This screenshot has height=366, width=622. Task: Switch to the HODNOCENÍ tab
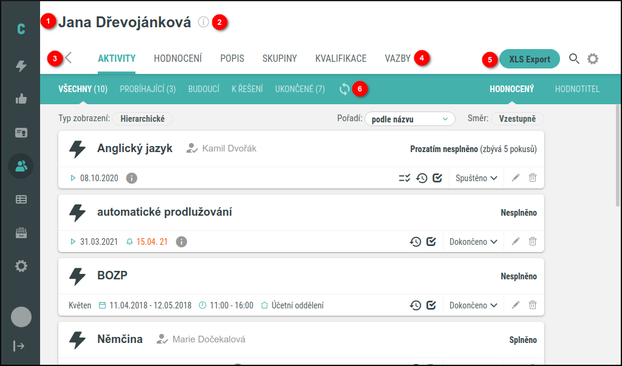(177, 59)
